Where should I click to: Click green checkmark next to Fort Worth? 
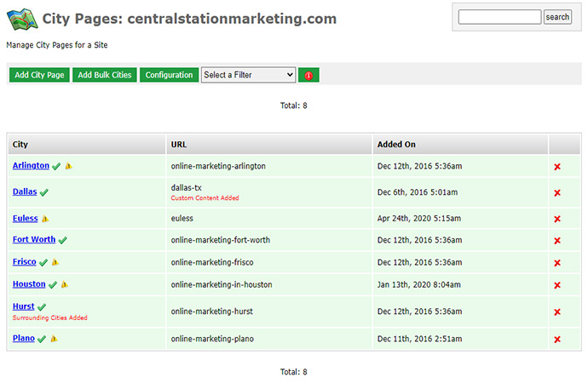(x=62, y=240)
